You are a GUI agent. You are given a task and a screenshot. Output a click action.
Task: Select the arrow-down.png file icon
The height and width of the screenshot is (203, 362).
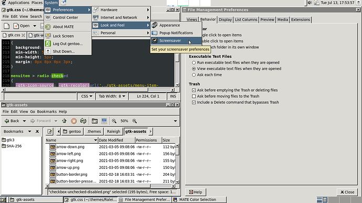52,147
